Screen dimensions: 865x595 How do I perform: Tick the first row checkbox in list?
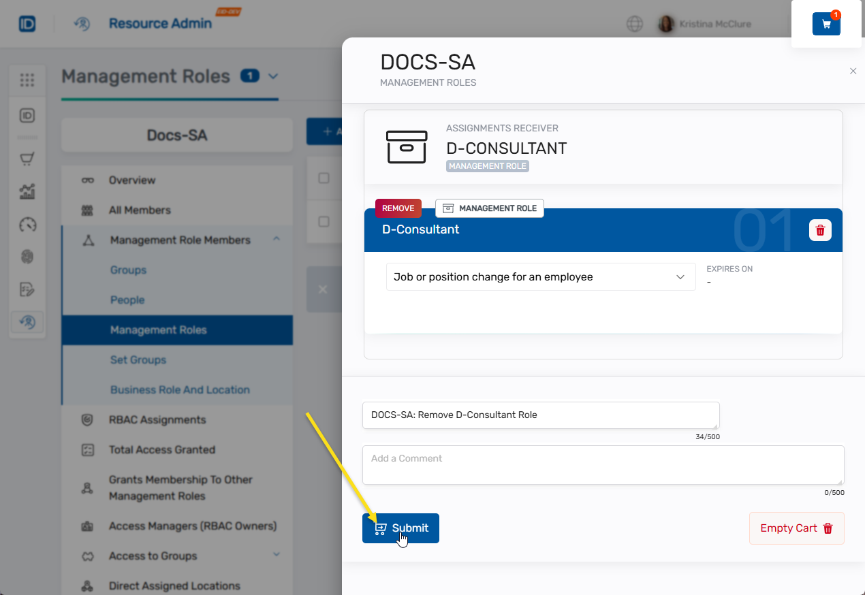point(324,178)
